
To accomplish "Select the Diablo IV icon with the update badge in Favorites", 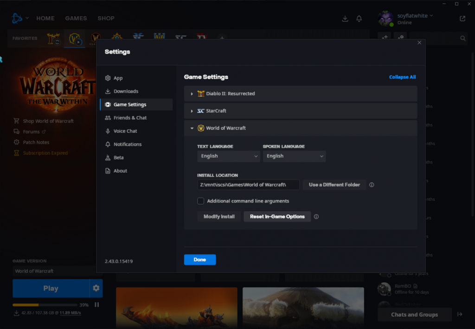I will (x=53, y=39).
